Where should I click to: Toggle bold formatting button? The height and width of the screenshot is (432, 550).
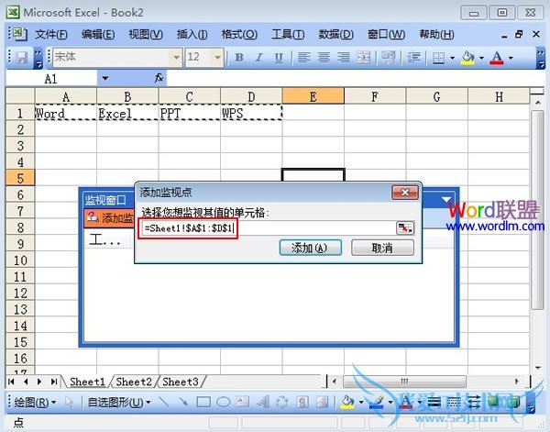[x=239, y=57]
